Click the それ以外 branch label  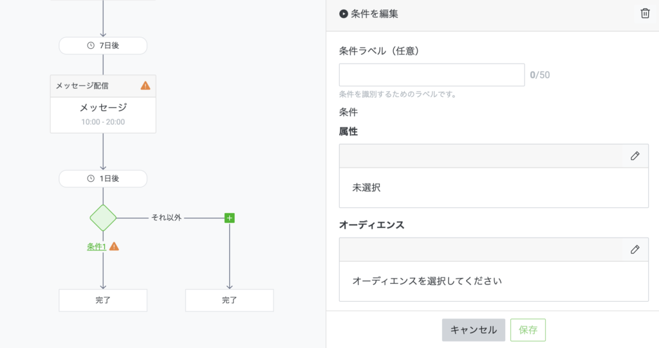(166, 218)
